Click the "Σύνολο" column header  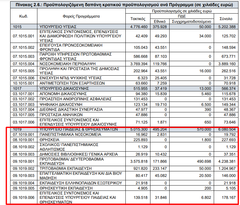(x=226, y=19)
